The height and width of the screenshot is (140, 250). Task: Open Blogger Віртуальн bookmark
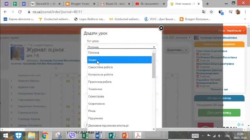coord(195,19)
